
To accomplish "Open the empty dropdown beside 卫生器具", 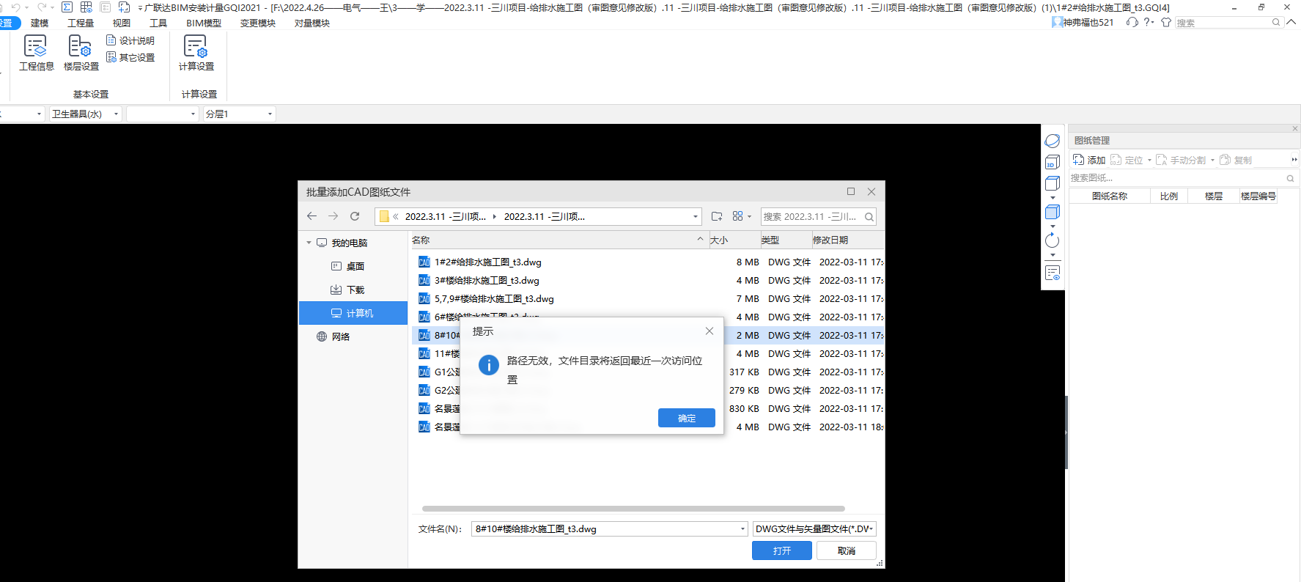I will (163, 114).
